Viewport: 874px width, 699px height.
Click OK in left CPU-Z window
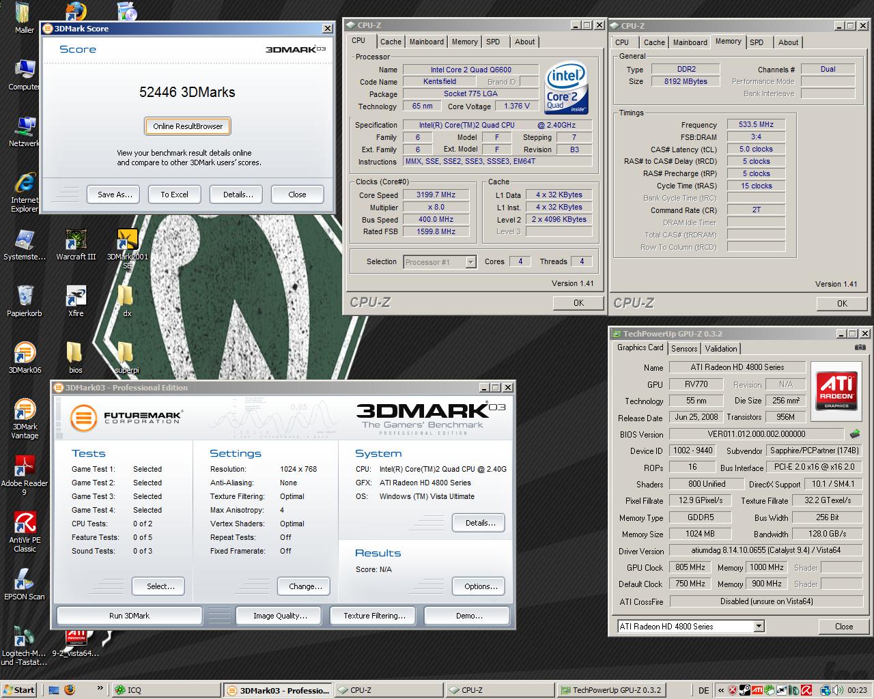(578, 303)
